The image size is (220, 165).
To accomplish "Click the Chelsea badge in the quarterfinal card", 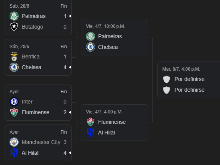I will point(91,47).
